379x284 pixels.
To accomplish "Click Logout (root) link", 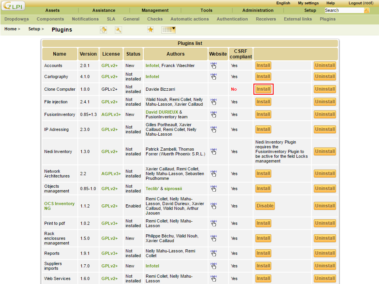I will [361, 3].
